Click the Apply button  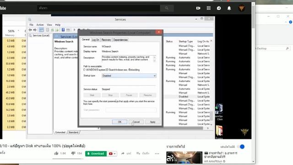(152, 122)
